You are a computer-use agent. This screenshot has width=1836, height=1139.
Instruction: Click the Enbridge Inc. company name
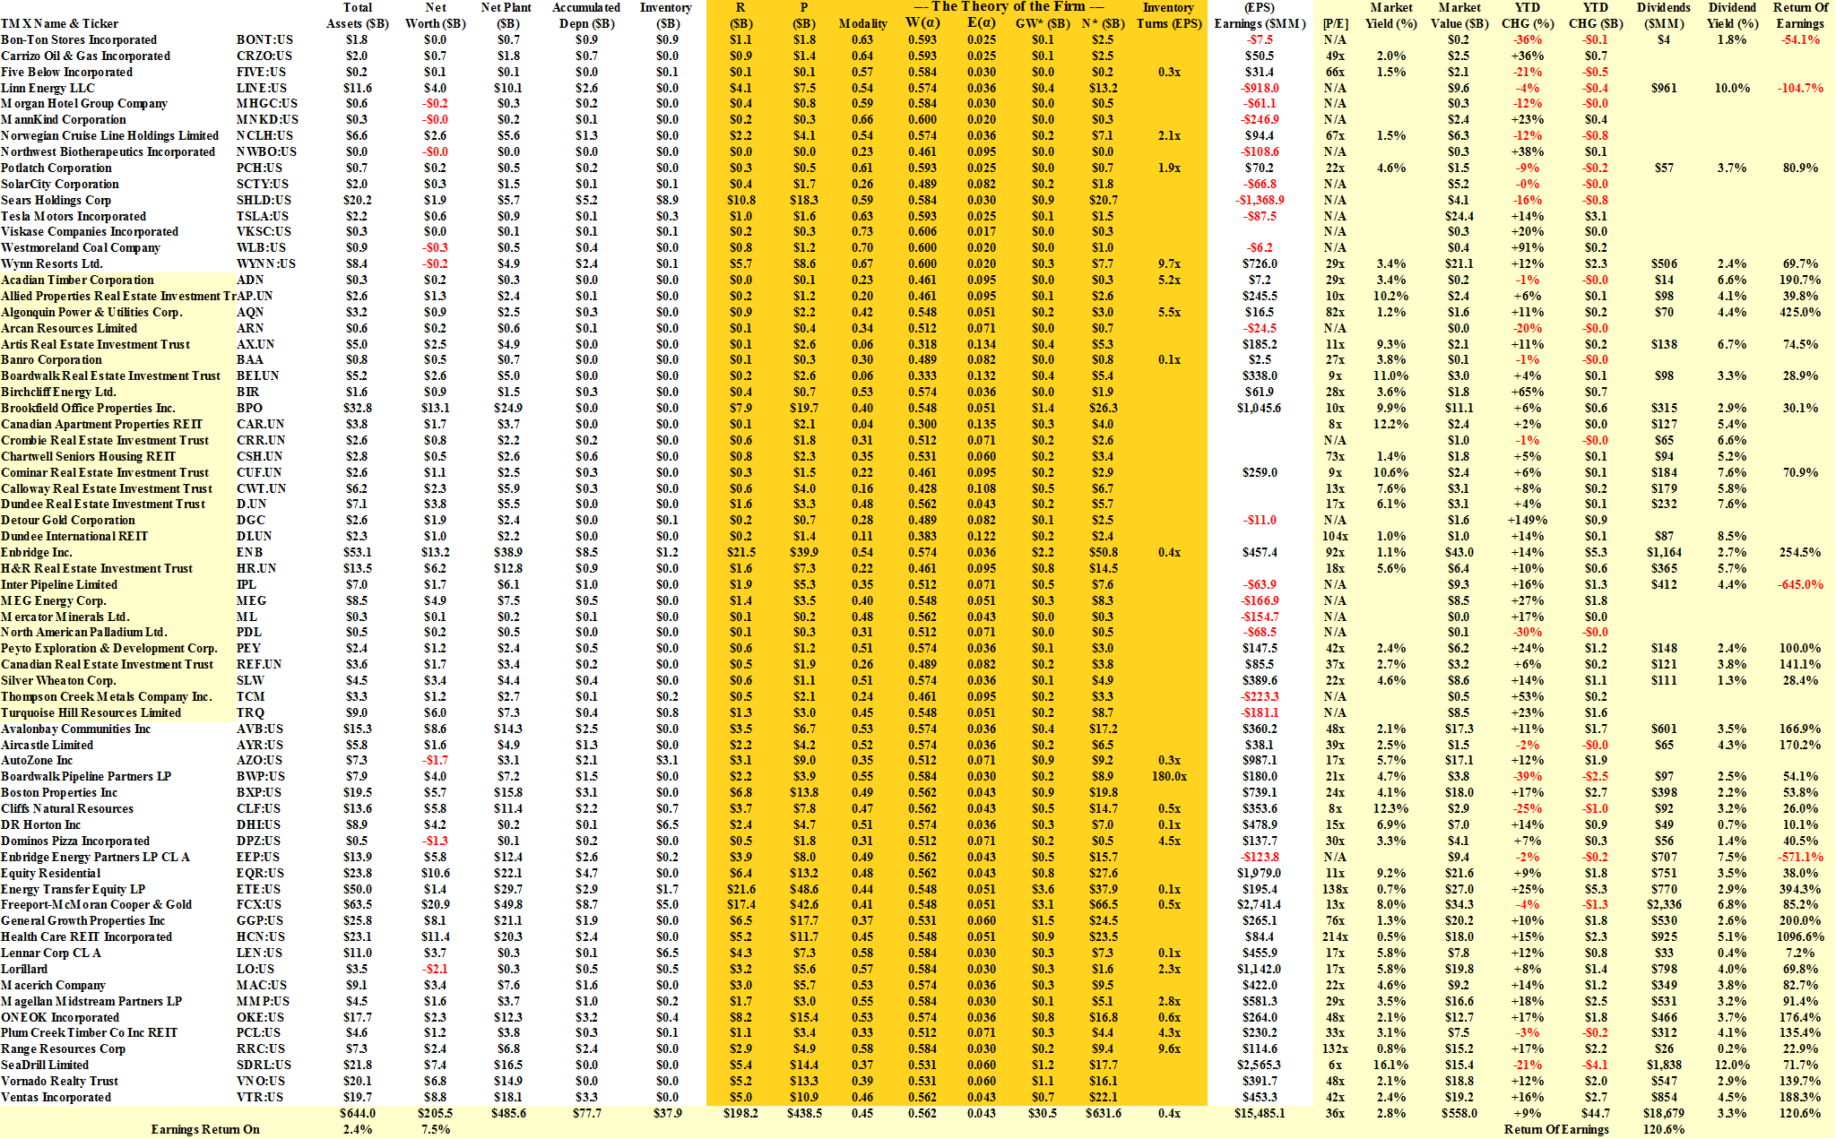pos(37,553)
